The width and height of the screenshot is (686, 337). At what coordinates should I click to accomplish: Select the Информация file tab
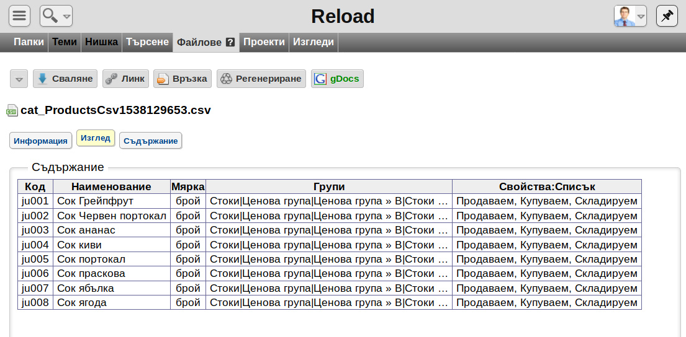click(41, 141)
